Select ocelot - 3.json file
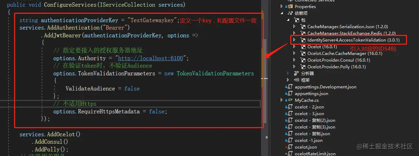Image resolution: width=419 pixels, height=156 pixels. (309, 113)
